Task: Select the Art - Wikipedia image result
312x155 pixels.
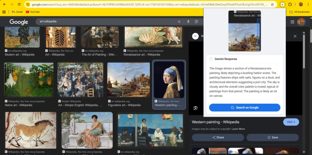Action: point(61,37)
